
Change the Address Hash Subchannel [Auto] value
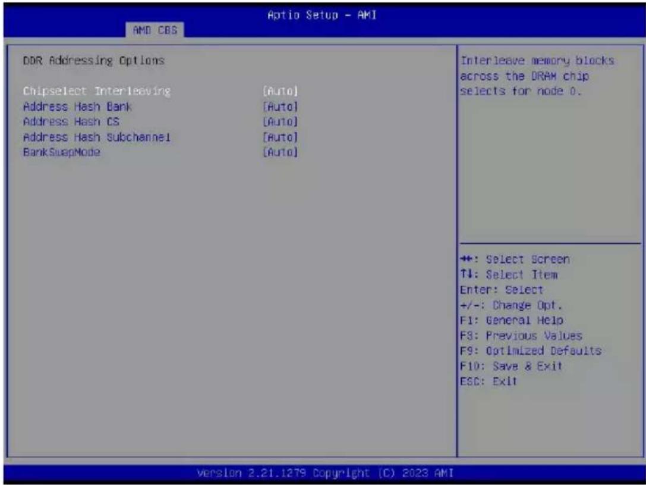point(280,137)
